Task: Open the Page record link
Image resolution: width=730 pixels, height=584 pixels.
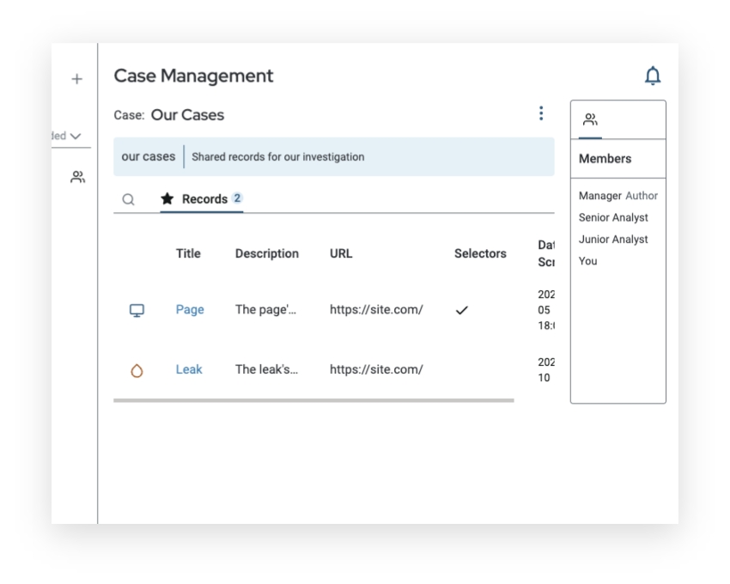Action: (190, 310)
